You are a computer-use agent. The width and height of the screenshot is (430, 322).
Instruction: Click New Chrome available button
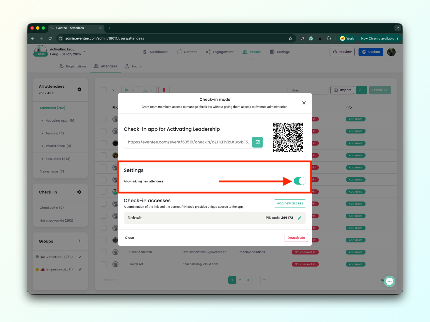379,38
